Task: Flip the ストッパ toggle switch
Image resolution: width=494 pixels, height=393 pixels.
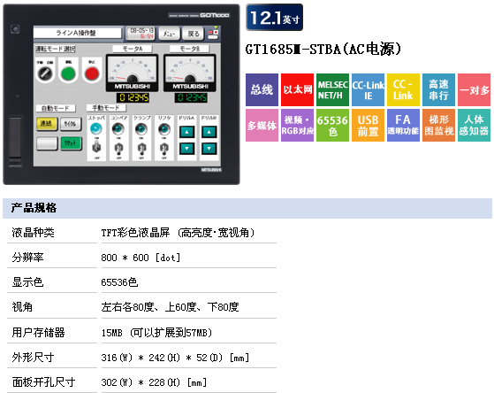Action: [96, 147]
